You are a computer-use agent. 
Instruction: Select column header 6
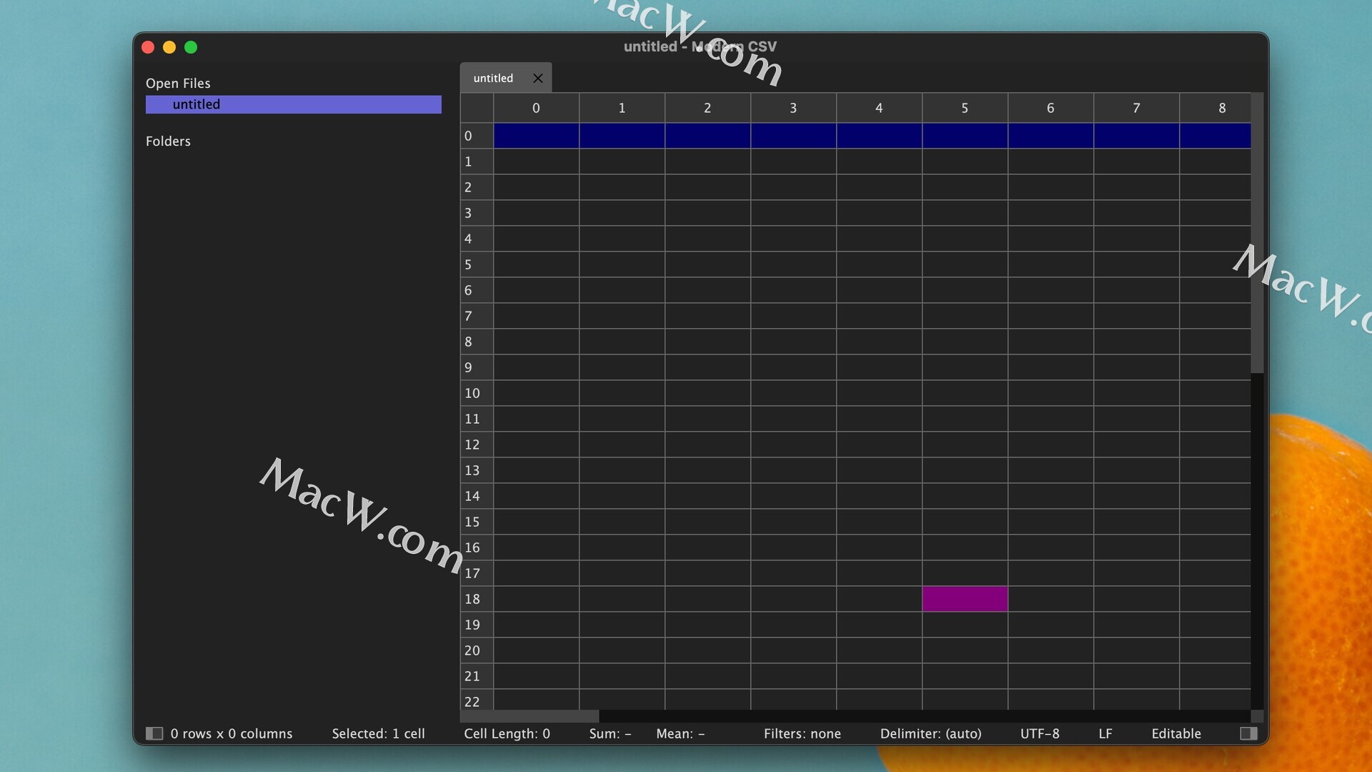1050,108
